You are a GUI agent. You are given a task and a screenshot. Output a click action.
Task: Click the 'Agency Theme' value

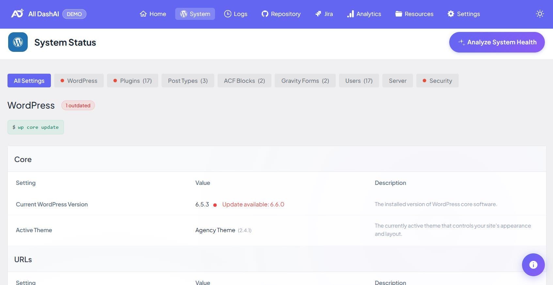tap(215, 230)
